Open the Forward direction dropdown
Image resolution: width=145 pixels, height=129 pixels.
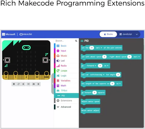[91, 66]
